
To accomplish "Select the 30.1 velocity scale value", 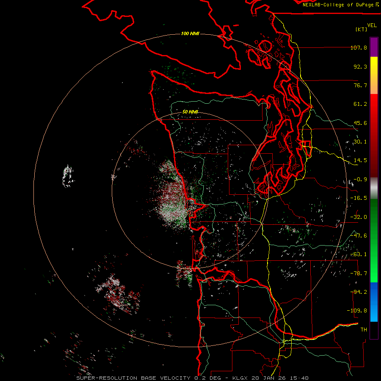I will 360,142.
